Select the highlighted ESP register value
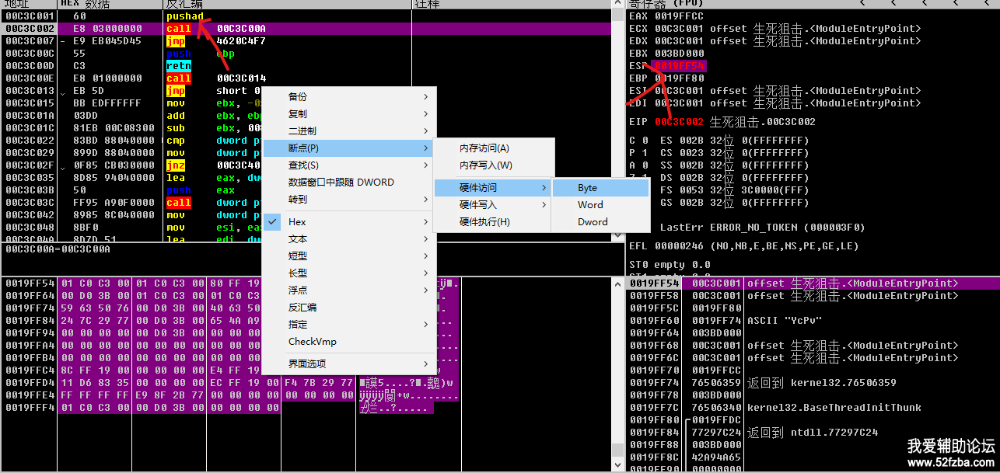 coord(679,66)
